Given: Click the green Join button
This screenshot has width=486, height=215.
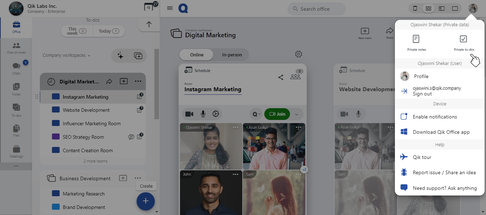Looking at the screenshot, I should pos(277,114).
